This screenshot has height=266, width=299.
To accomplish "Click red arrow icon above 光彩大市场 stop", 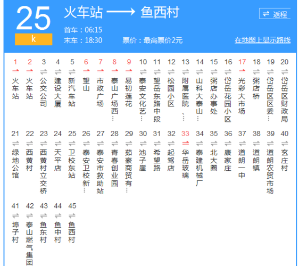I will 242,71.
